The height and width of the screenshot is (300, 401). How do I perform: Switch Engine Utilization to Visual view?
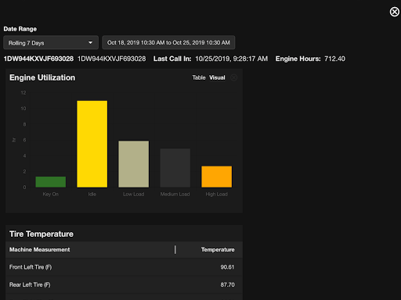click(x=217, y=77)
